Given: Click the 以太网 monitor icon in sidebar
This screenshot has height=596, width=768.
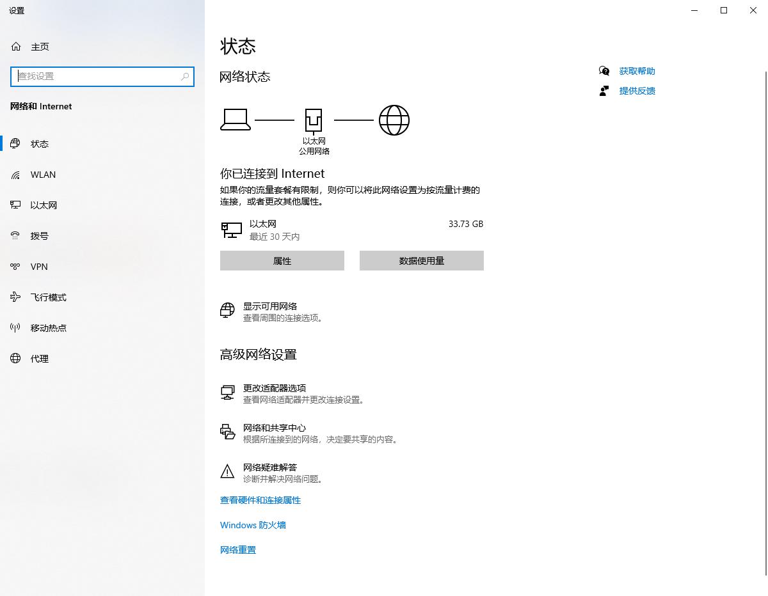Looking at the screenshot, I should pyautogui.click(x=15, y=205).
